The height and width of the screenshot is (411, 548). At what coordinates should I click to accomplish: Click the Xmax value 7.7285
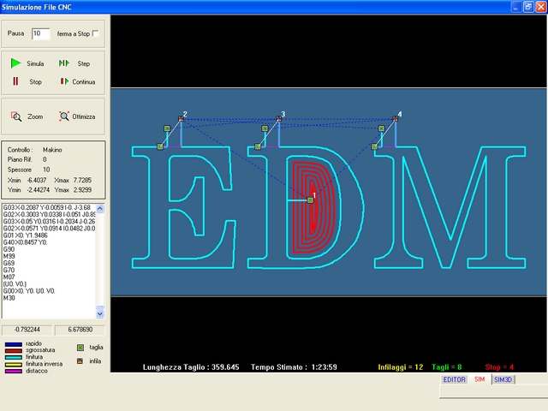point(82,180)
